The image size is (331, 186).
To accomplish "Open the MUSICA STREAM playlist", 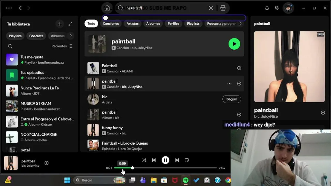I will pyautogui.click(x=40, y=106).
